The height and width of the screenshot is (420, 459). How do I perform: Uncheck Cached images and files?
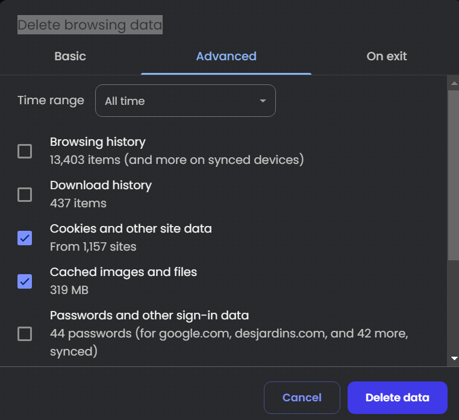(25, 281)
